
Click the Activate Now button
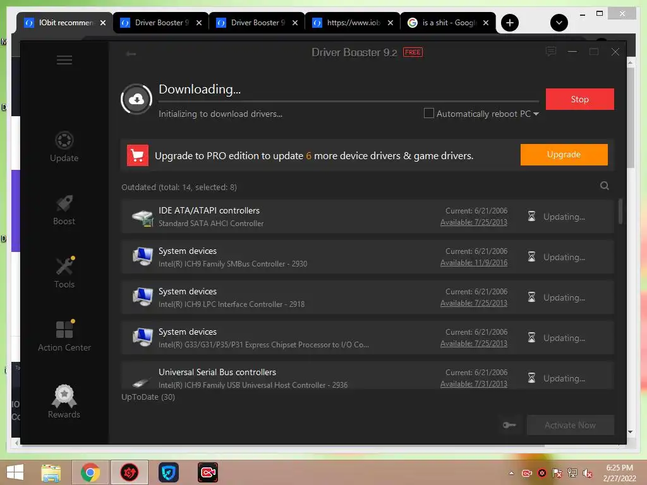571,425
